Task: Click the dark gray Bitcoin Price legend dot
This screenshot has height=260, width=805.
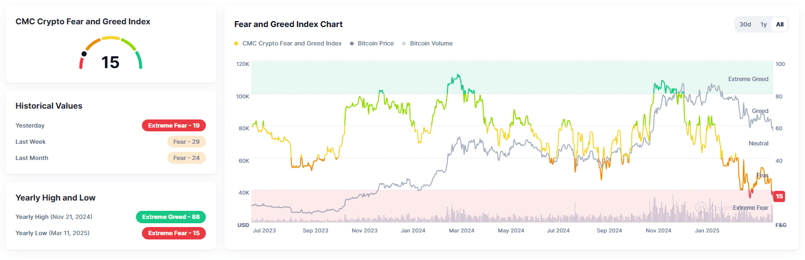Action: click(x=352, y=43)
